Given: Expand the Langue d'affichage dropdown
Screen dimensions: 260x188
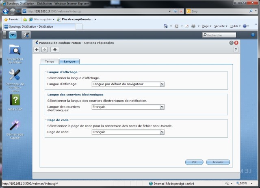Looking at the screenshot, I should (x=162, y=84).
